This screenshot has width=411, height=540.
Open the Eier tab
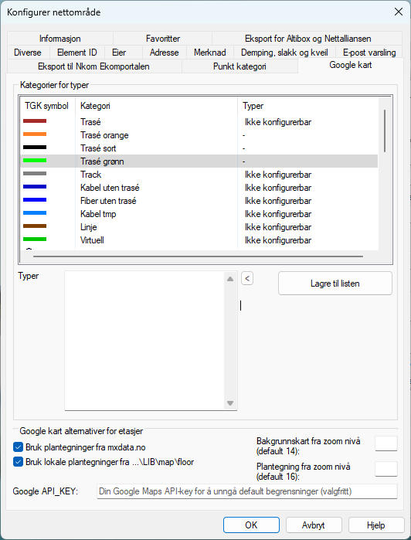click(120, 53)
